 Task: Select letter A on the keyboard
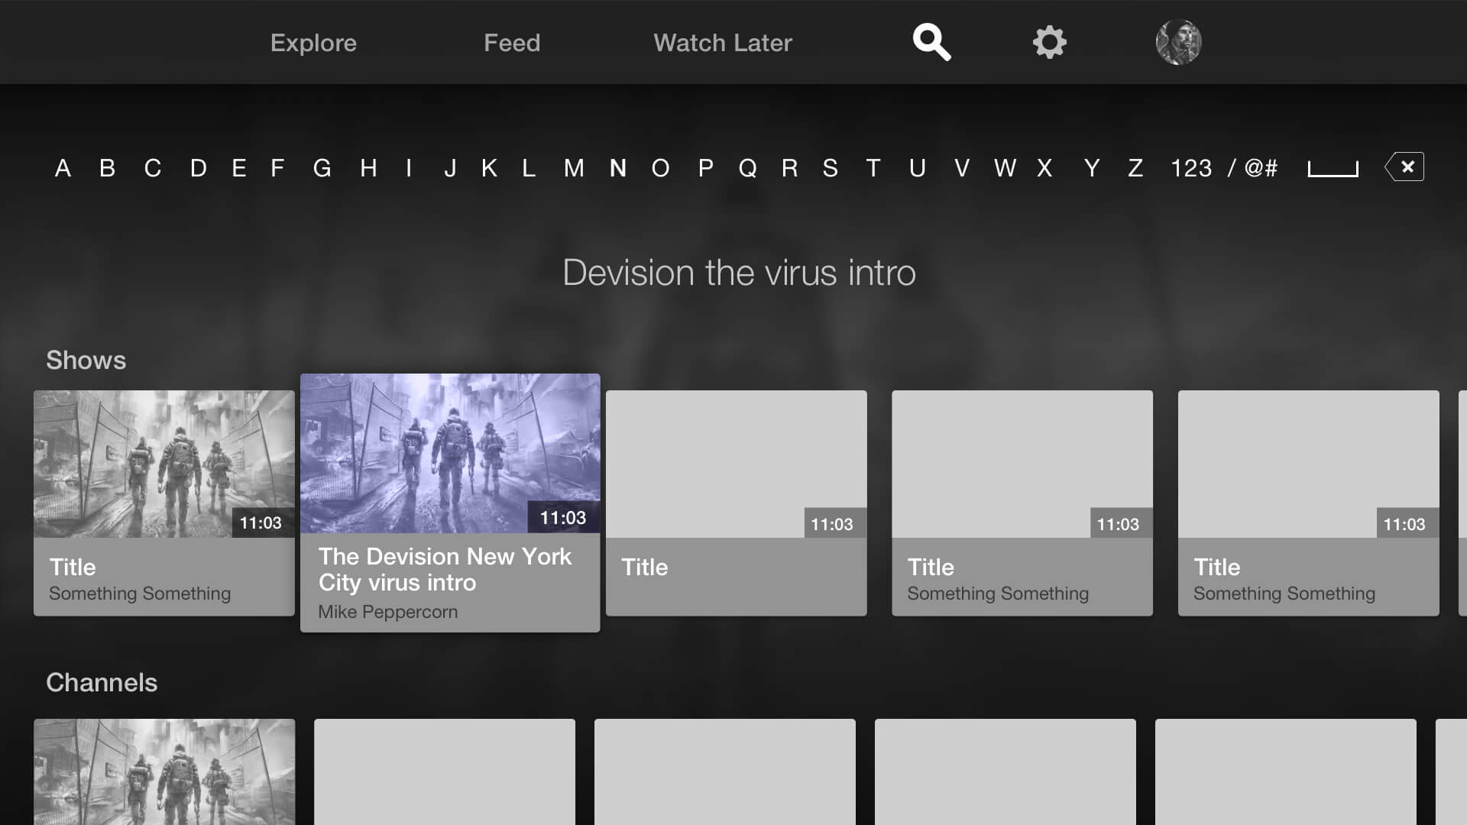(63, 168)
